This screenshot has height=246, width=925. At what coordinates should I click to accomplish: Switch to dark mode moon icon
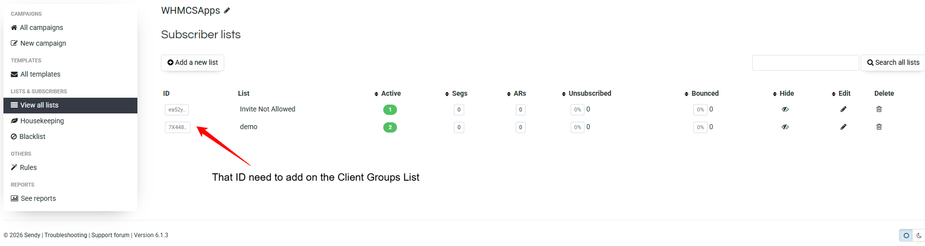pyautogui.click(x=919, y=236)
